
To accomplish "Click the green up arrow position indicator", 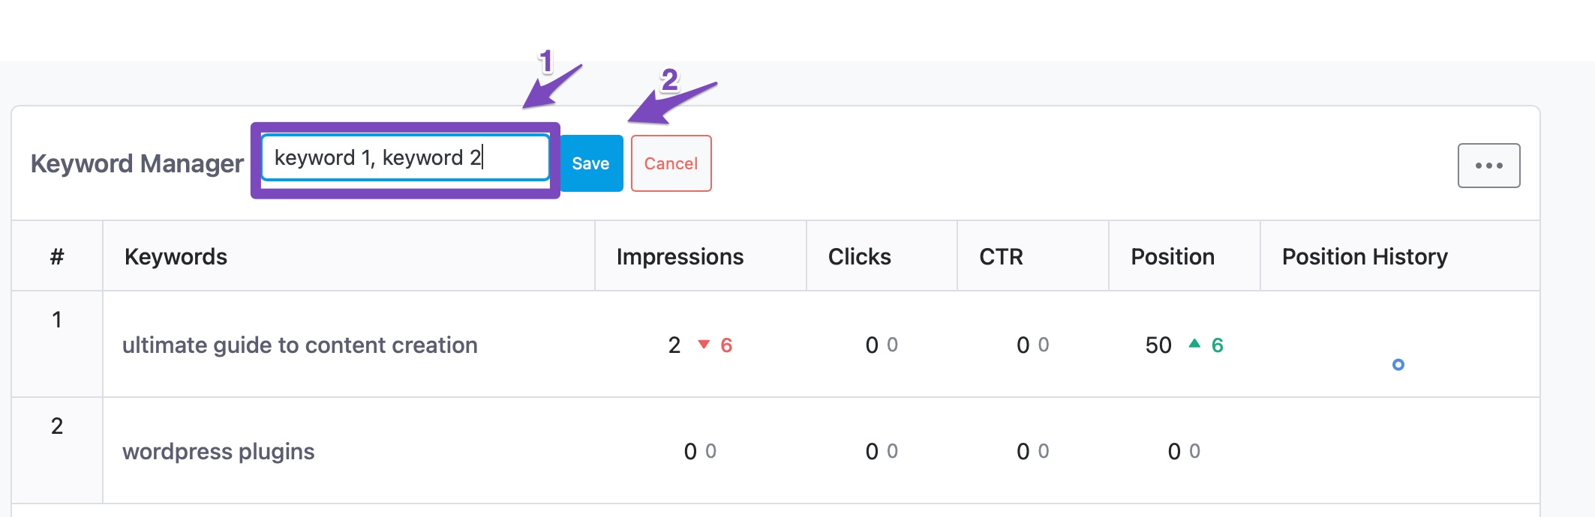I will 1194,344.
